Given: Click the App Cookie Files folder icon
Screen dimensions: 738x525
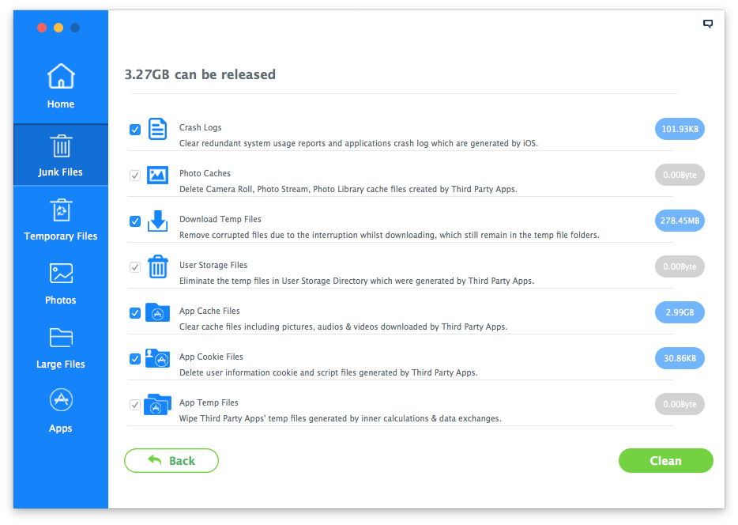Looking at the screenshot, I should (158, 358).
